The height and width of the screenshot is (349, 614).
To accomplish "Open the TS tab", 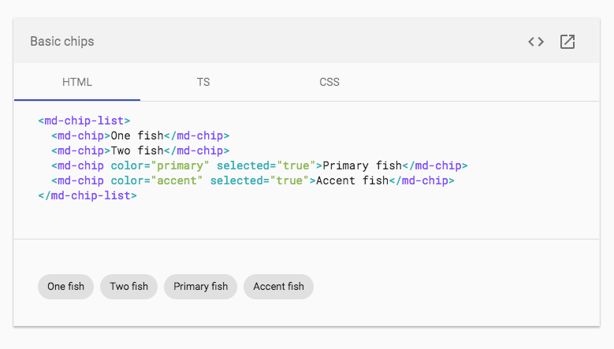I will click(x=203, y=82).
